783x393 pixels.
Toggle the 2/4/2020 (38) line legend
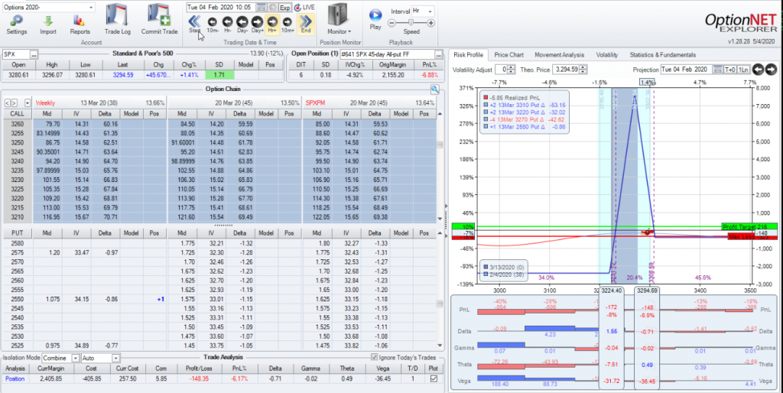486,274
